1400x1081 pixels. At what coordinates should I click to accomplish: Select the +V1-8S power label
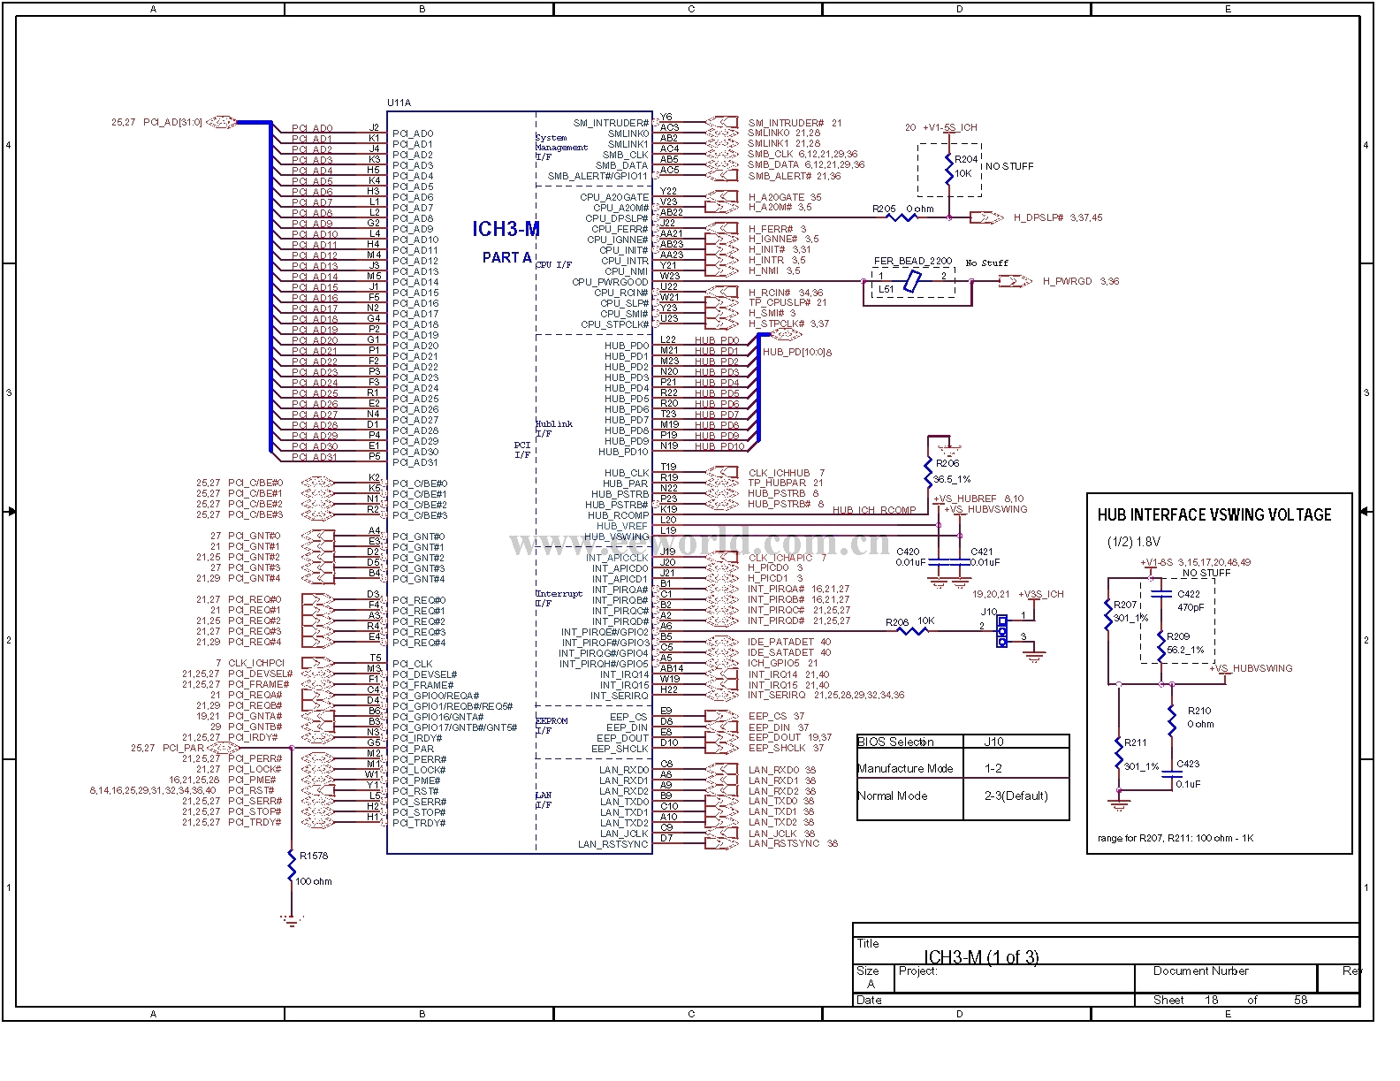(1157, 562)
